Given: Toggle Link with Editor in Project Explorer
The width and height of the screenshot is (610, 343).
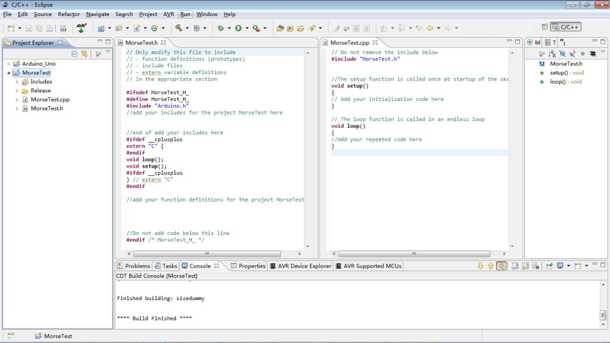Looking at the screenshot, I should click(x=84, y=54).
